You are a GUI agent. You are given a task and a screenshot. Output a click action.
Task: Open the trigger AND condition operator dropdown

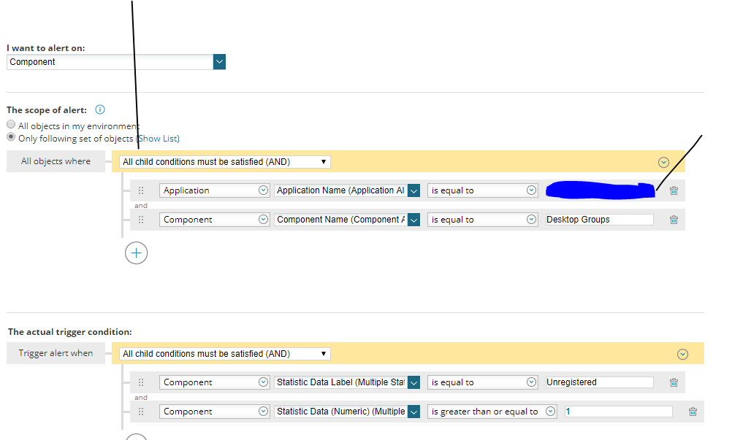tap(224, 354)
